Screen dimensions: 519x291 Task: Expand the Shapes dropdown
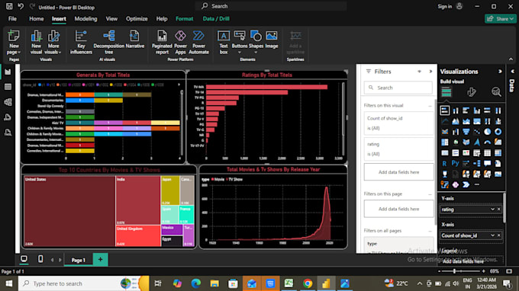coord(256,53)
